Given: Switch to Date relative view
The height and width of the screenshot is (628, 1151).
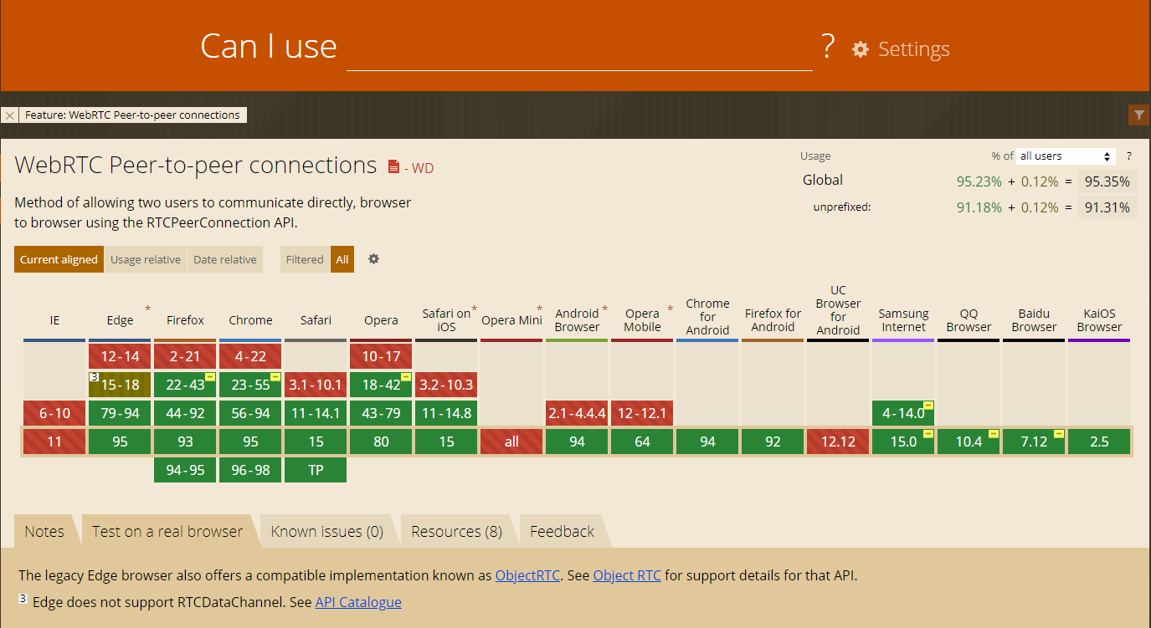Looking at the screenshot, I should 225,259.
